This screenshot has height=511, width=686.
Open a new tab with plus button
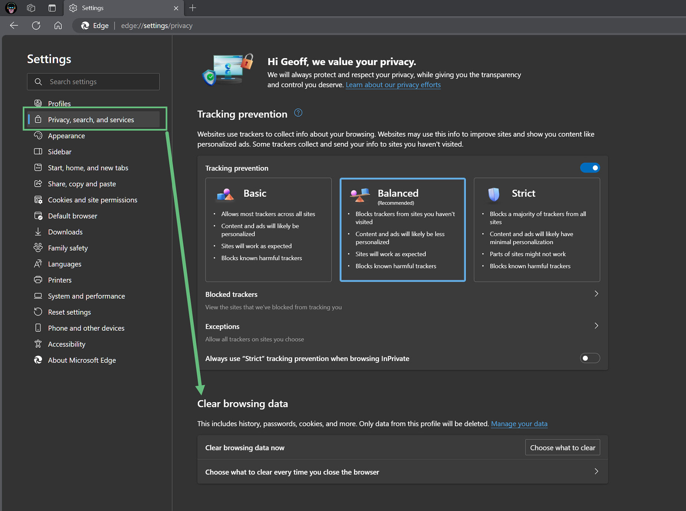192,8
